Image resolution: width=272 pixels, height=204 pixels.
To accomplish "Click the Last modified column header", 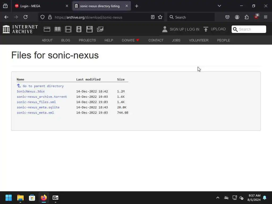I will (x=88, y=79).
